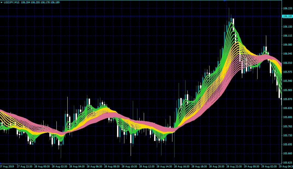Image resolution: width=293 pixels, height=169 pixels.
Task: Click the USDJPY,M15 chart title text
Action: click(11, 2)
